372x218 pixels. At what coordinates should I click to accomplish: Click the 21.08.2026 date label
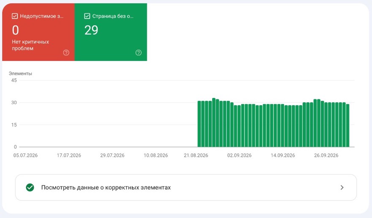click(x=196, y=155)
